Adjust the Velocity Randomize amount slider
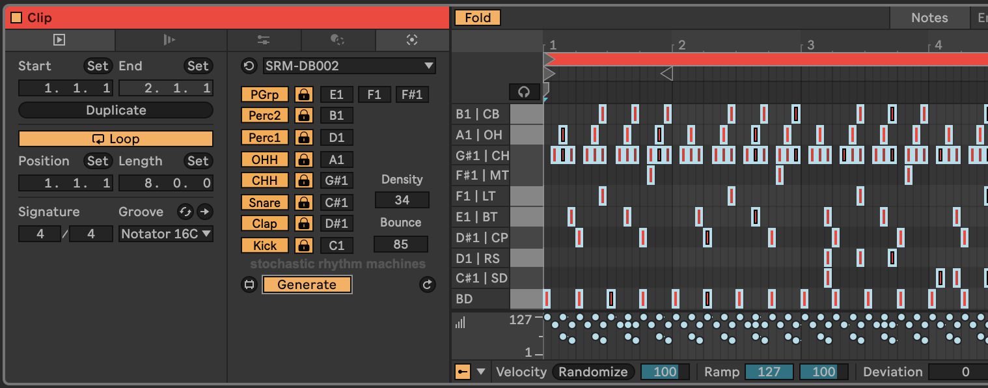The image size is (988, 388). click(665, 372)
